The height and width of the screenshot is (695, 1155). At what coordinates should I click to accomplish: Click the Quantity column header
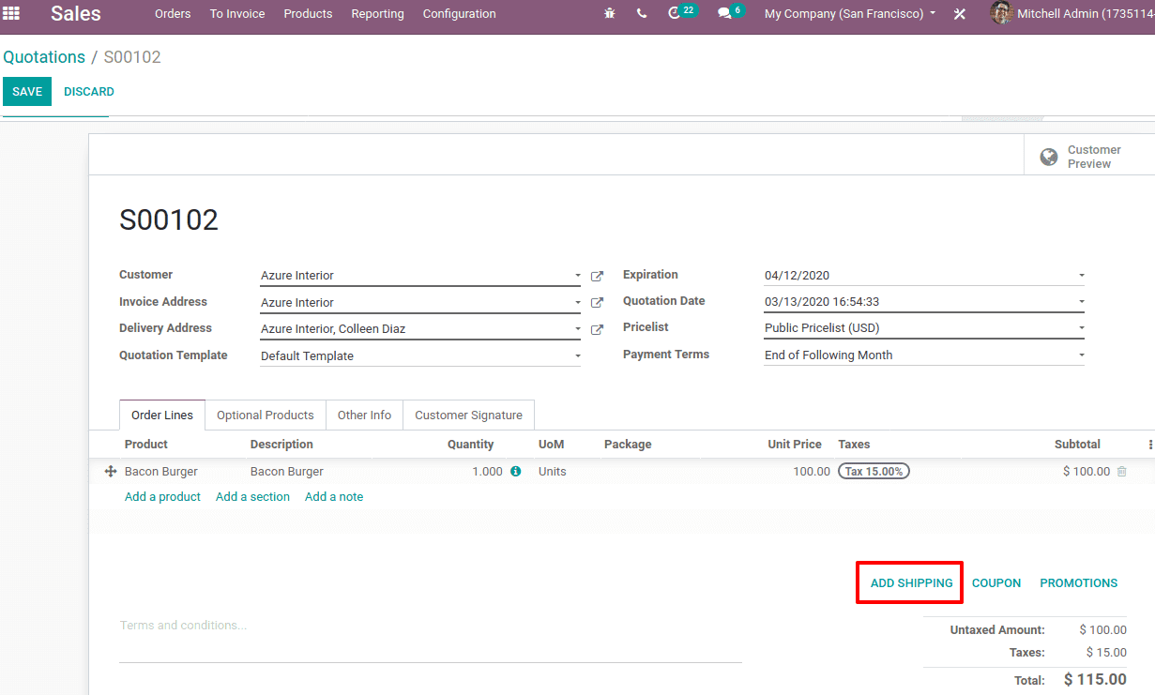(470, 445)
